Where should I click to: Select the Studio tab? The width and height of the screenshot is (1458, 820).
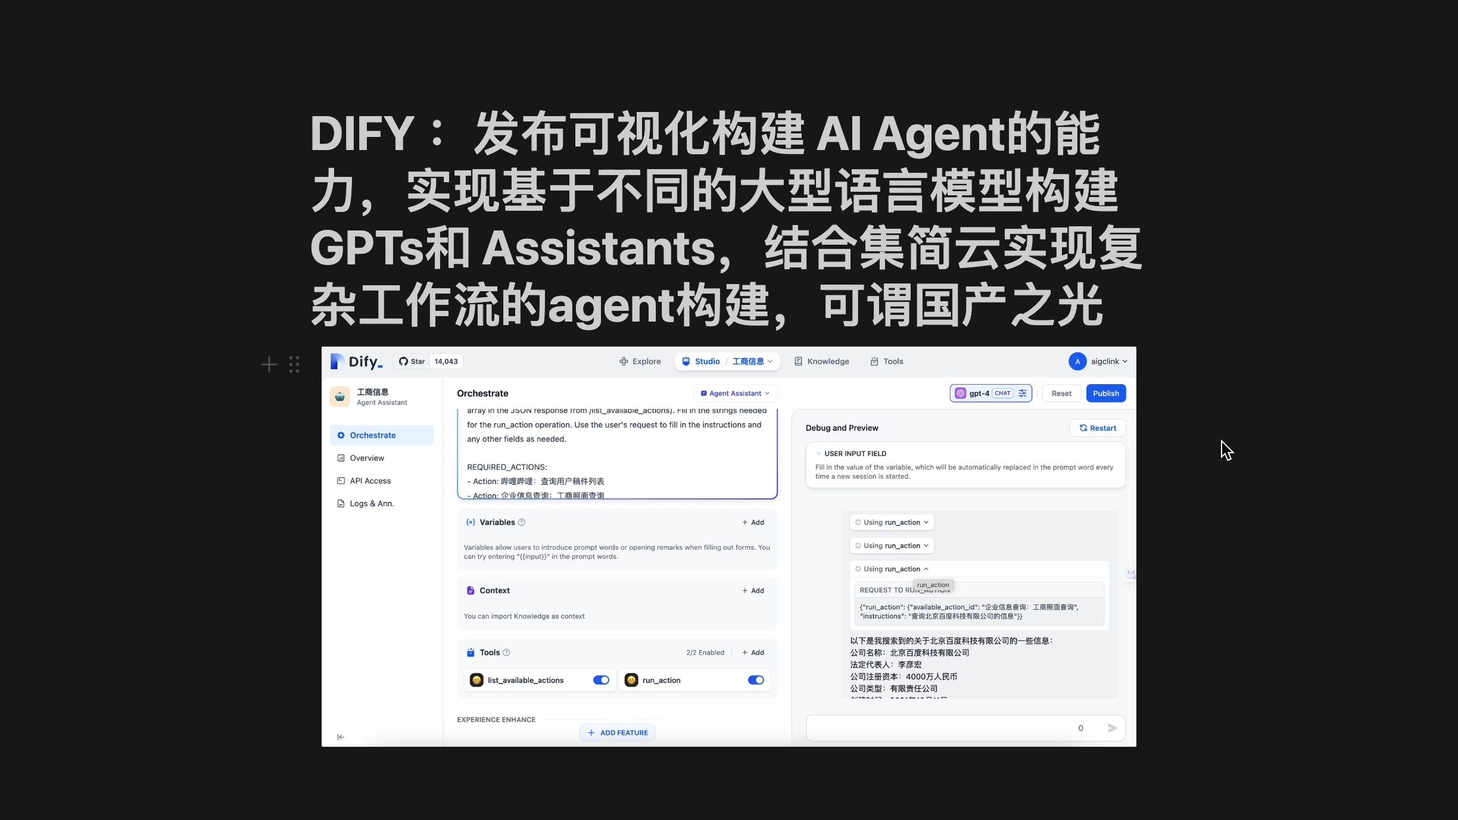tap(705, 360)
